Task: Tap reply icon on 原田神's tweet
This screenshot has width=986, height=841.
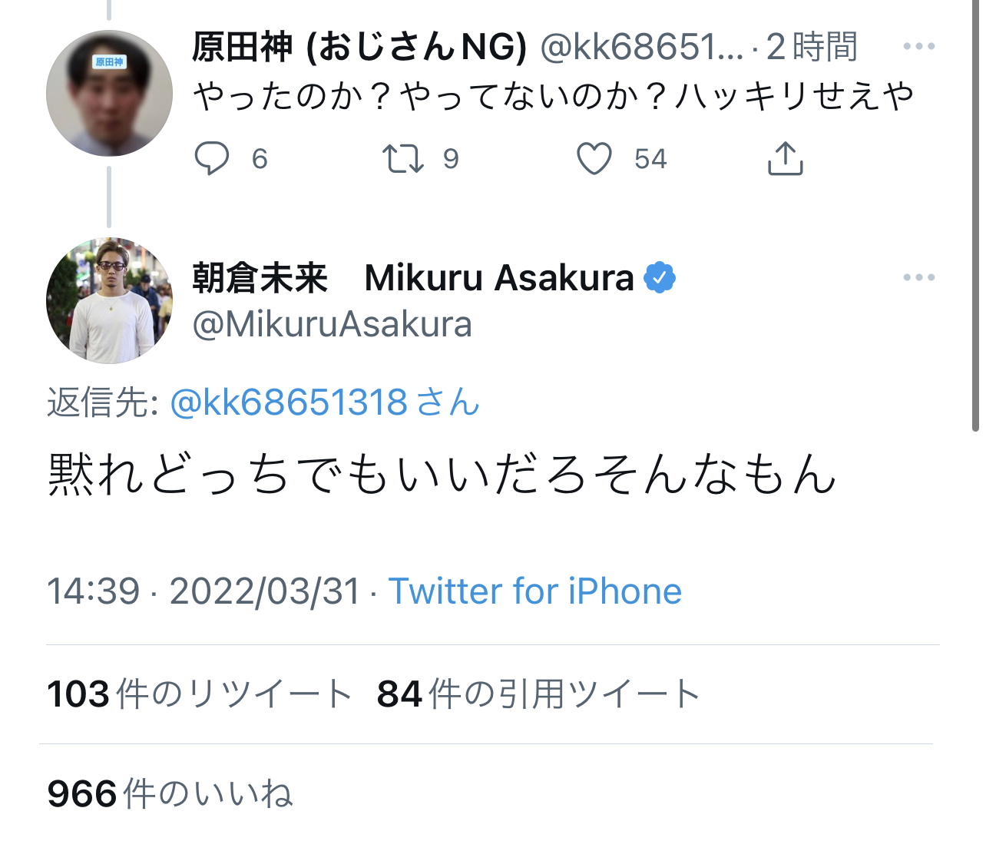Action: (x=212, y=159)
